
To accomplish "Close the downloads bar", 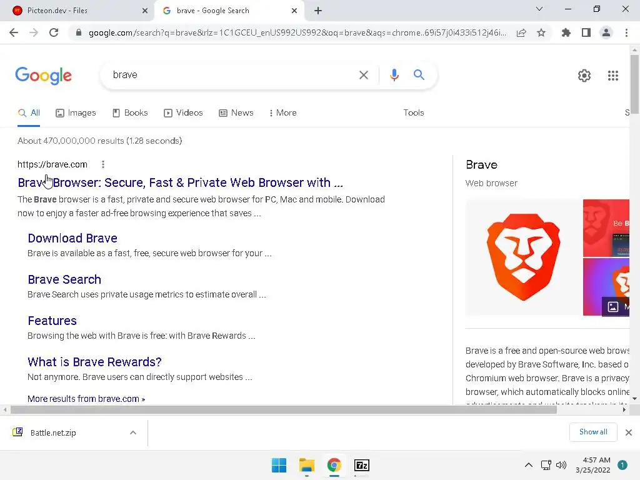I will [629, 432].
